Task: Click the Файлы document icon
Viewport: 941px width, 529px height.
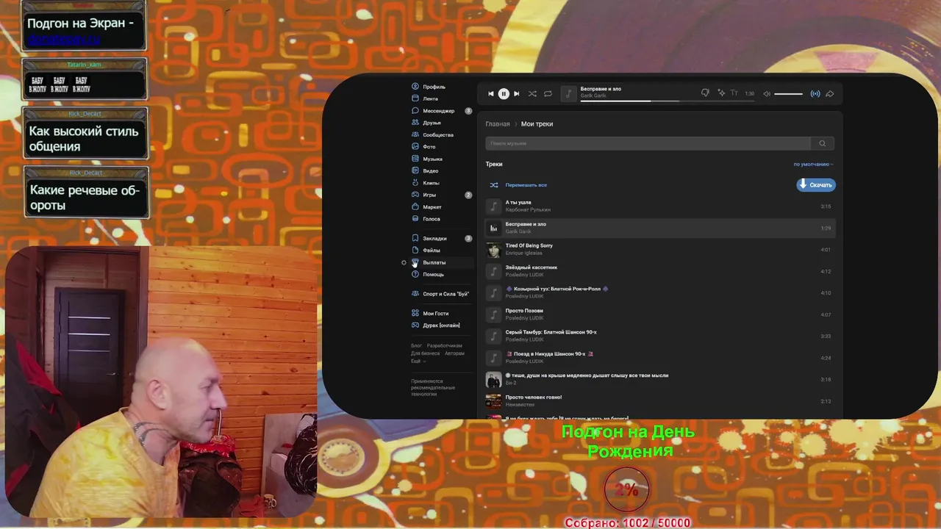Action: [415, 251]
